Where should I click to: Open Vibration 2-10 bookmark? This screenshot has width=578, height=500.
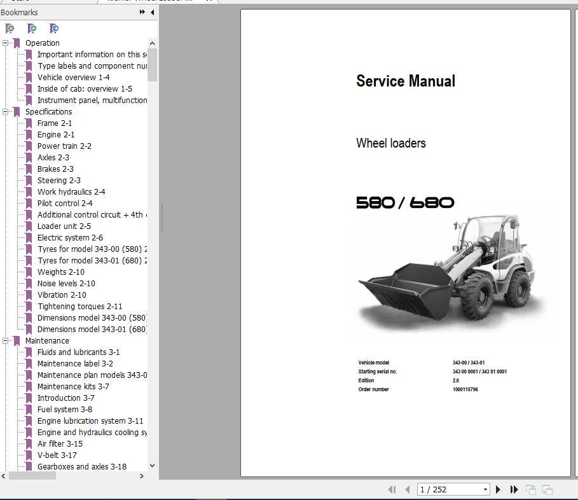62,295
